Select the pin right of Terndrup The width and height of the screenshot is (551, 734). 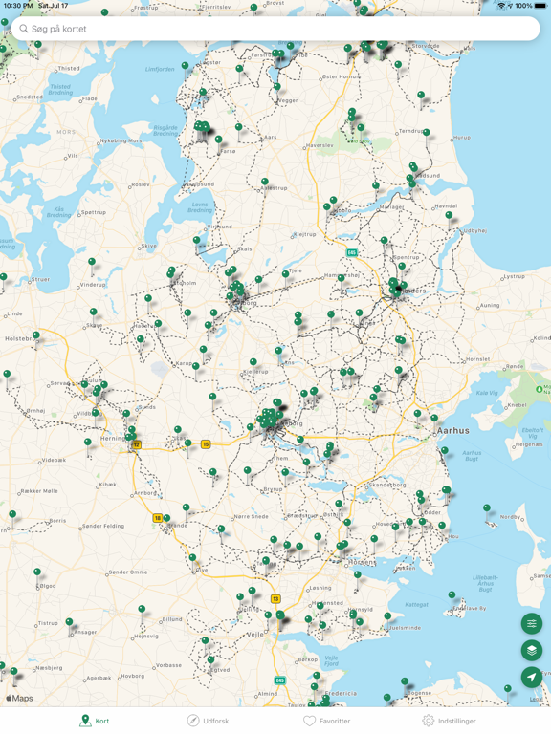pyautogui.click(x=427, y=133)
